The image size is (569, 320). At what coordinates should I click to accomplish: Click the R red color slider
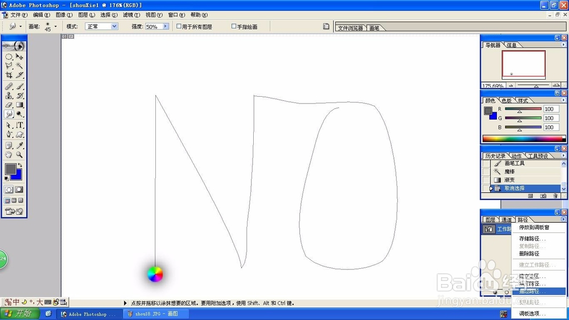point(523,109)
